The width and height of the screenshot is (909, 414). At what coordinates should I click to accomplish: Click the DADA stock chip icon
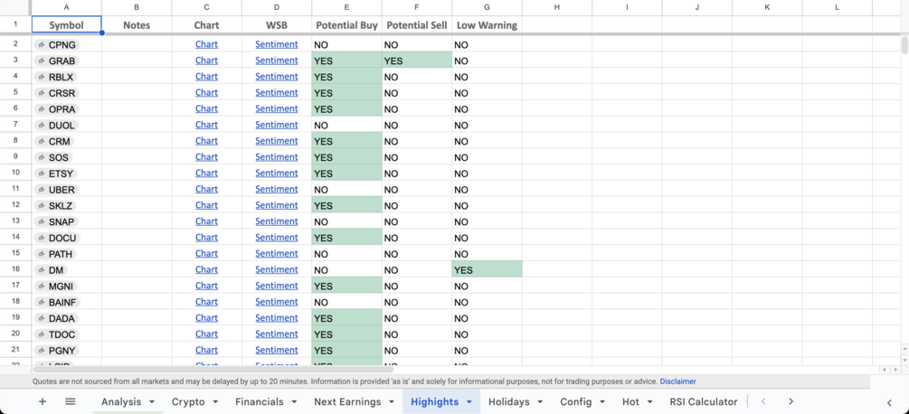[42, 318]
